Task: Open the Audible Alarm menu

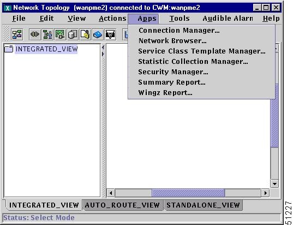Action: pyautogui.click(x=228, y=19)
